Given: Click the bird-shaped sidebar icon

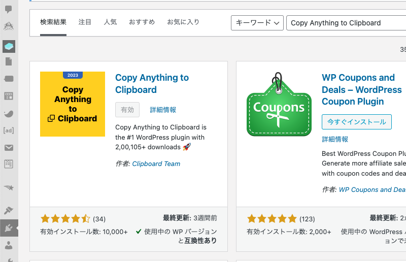Looking at the screenshot, I should (9, 114).
